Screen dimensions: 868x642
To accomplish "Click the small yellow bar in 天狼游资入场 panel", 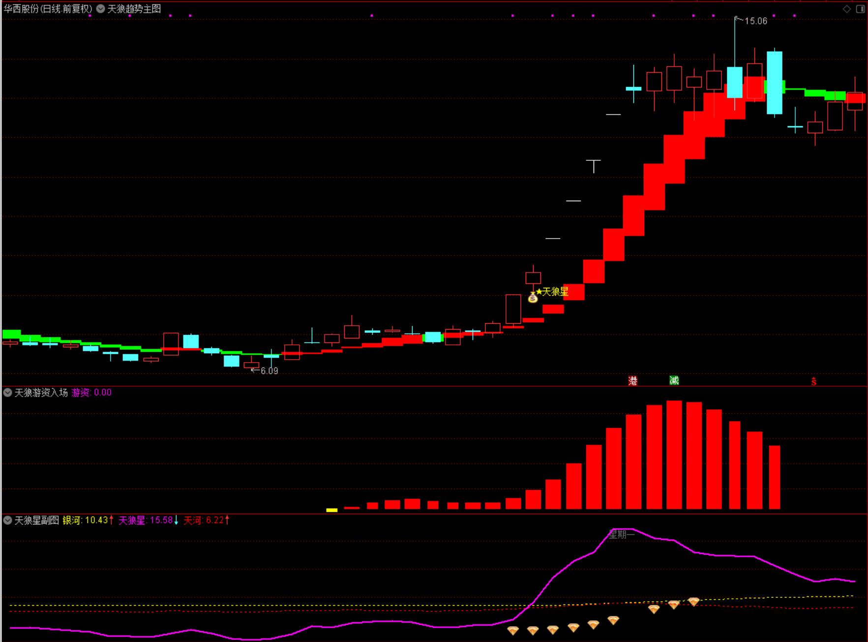I will 332,510.
